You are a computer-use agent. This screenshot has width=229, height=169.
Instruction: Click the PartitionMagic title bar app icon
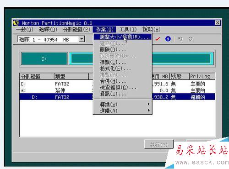(x=16, y=23)
